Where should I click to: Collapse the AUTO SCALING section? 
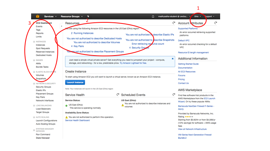pyautogui.click(x=34, y=117)
